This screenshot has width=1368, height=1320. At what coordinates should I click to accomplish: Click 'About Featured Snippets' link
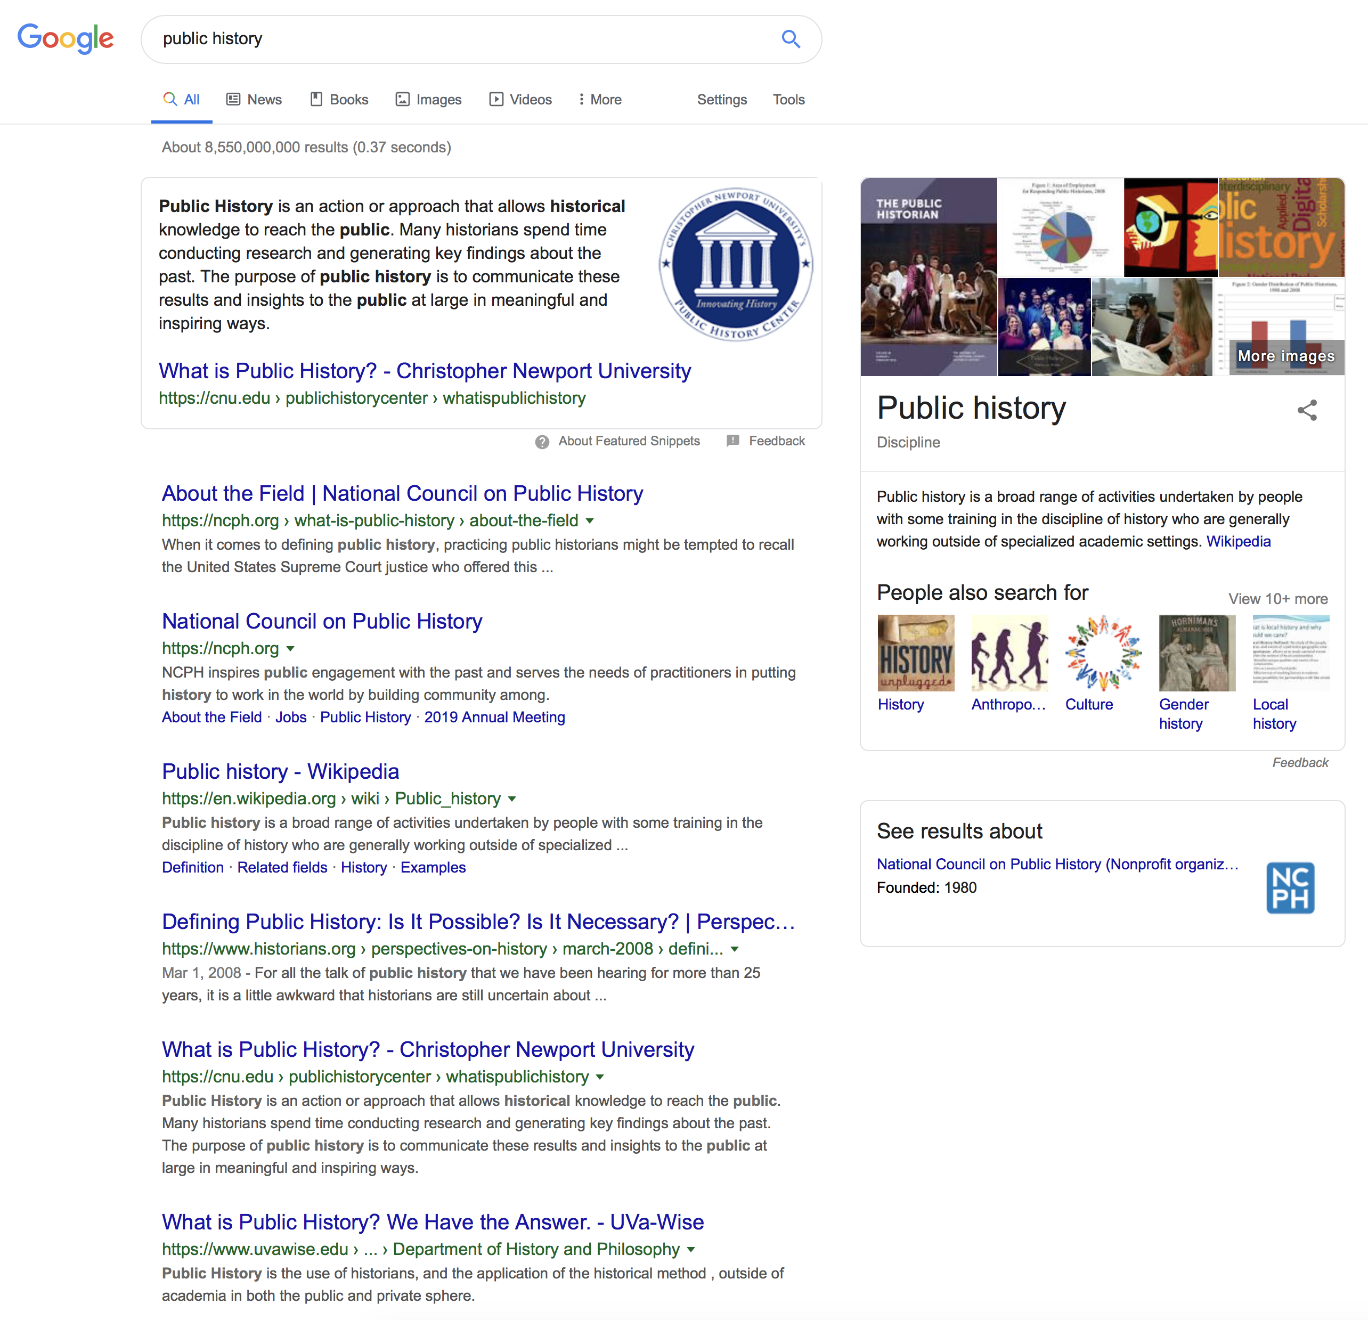(629, 441)
